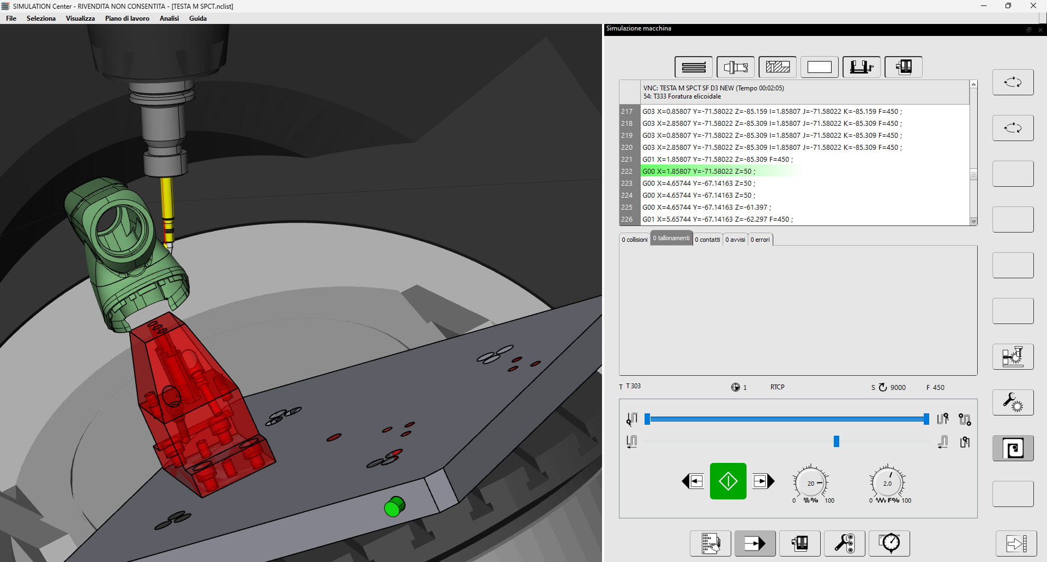Toggle clamping fixture visibility button
The width and height of the screenshot is (1047, 562).
[862, 67]
